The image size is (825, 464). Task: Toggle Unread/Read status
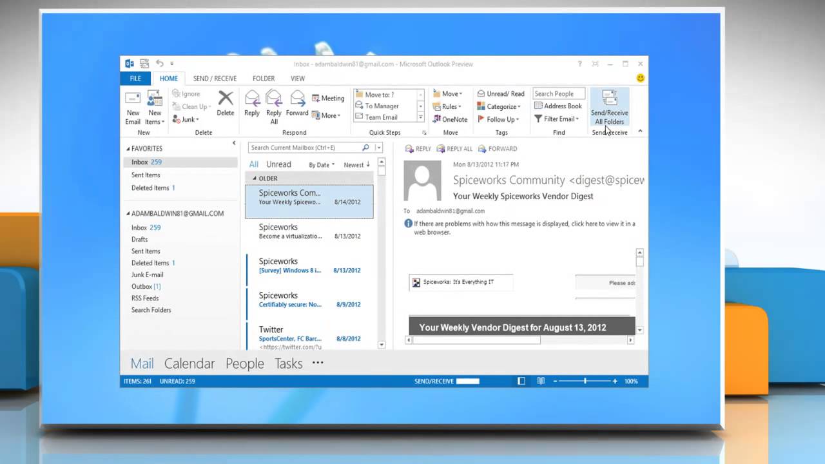point(501,94)
